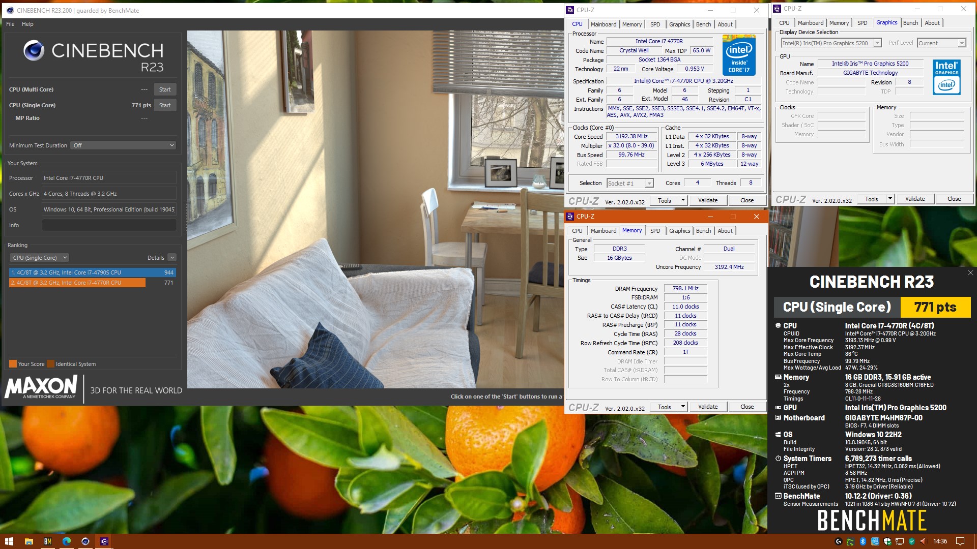Click the Cinebench title bar app icon
977x549 pixels.
pos(10,10)
